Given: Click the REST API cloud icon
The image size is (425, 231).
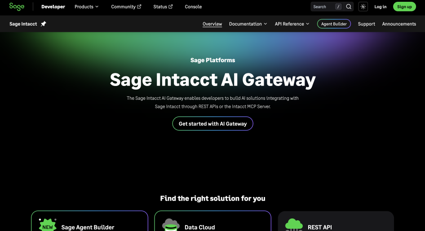Looking at the screenshot, I should pos(294,225).
